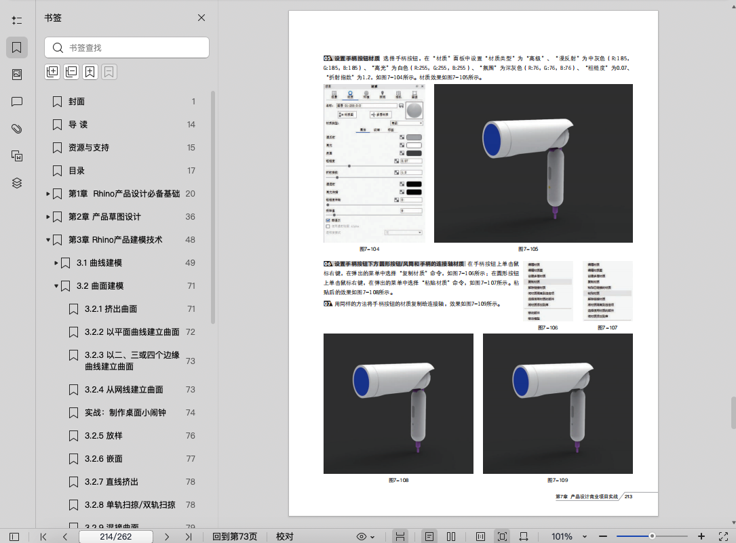Screen dimensions: 736x543
Task: Go to next page
Action: pyautogui.click(x=167, y=536)
